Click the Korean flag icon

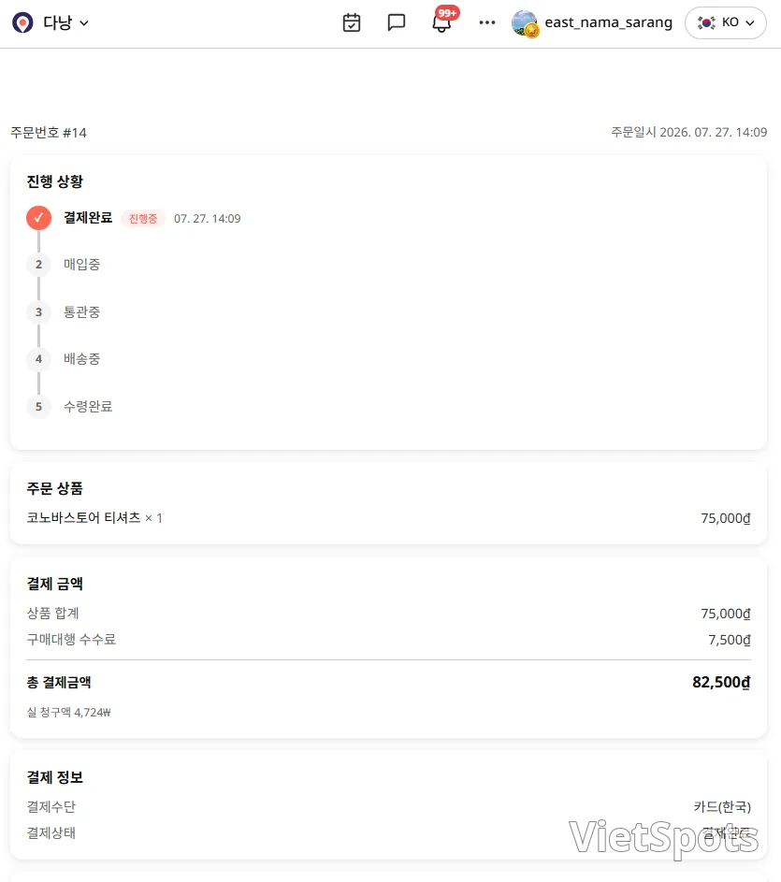(x=706, y=22)
